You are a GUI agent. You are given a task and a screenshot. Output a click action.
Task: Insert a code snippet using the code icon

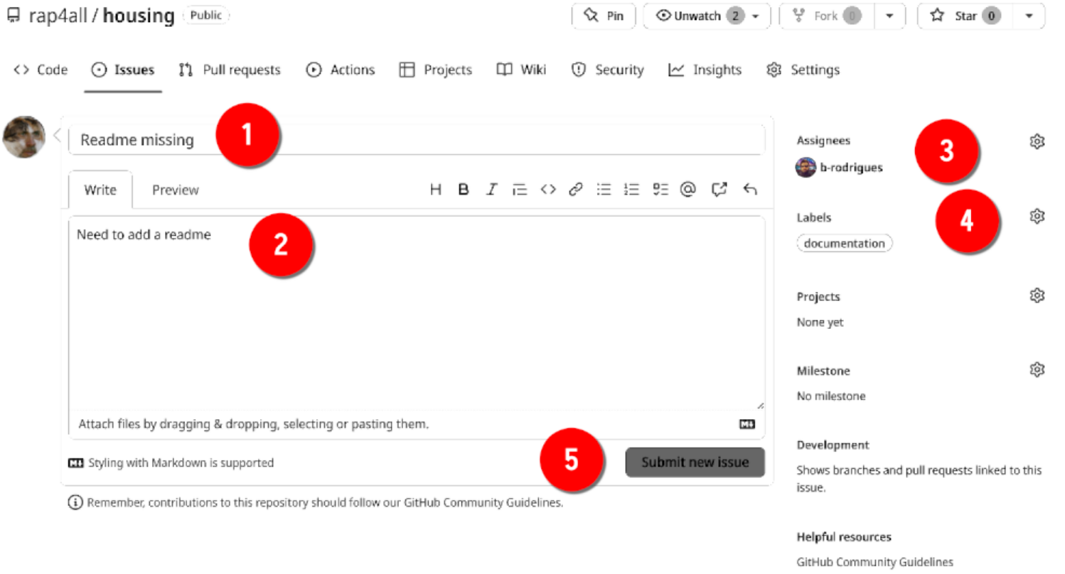pos(547,190)
